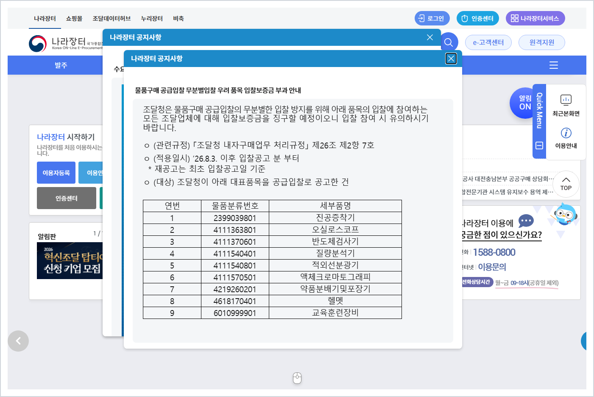Click the 1588-0800 phone number

click(x=494, y=252)
